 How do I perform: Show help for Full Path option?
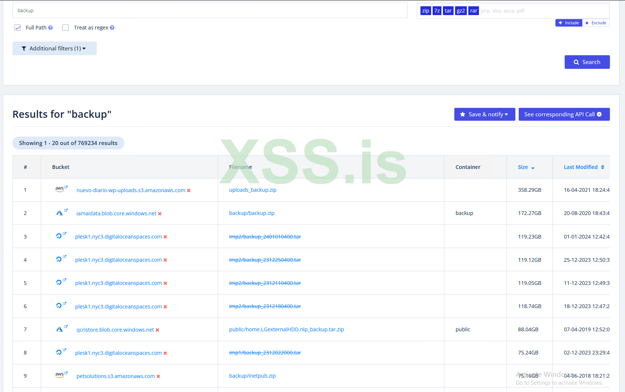[50, 28]
